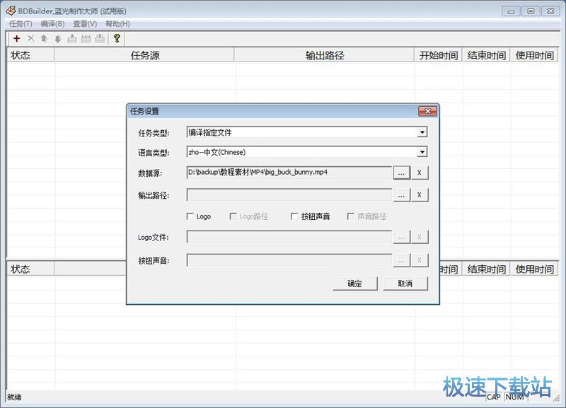Viewport: 566px width, 408px height.
Task: Browse for 数据源 with the ... button
Action: (x=401, y=173)
